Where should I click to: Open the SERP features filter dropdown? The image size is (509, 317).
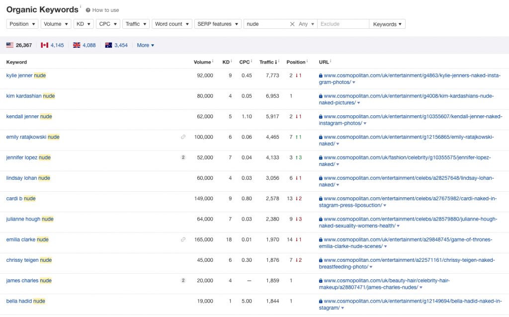click(218, 24)
